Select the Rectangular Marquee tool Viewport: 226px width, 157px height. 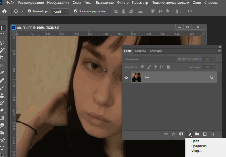pos(2,35)
